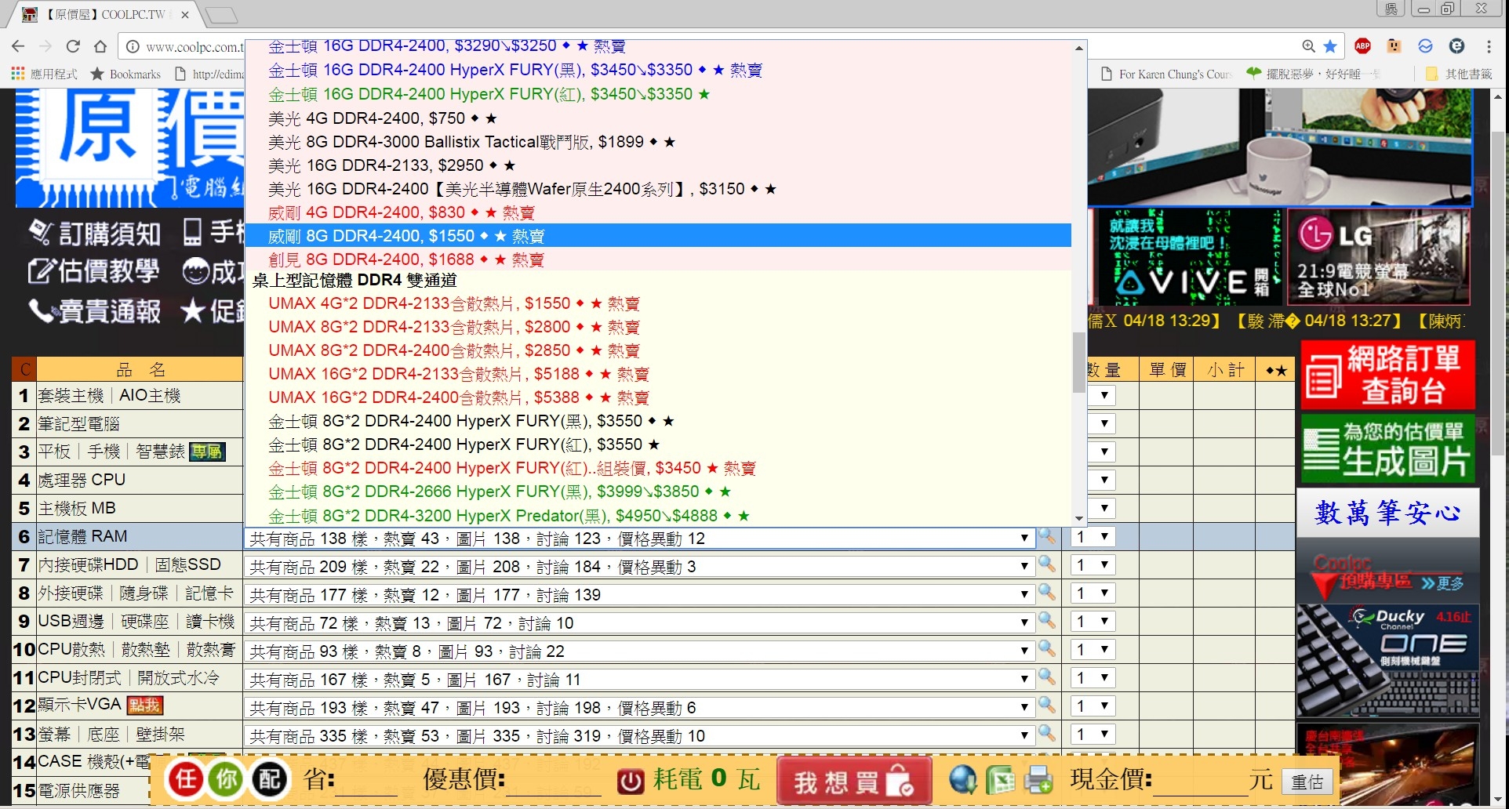Click the scroll-up arrow of the product list
The width and height of the screenshot is (1509, 809).
tap(1079, 48)
